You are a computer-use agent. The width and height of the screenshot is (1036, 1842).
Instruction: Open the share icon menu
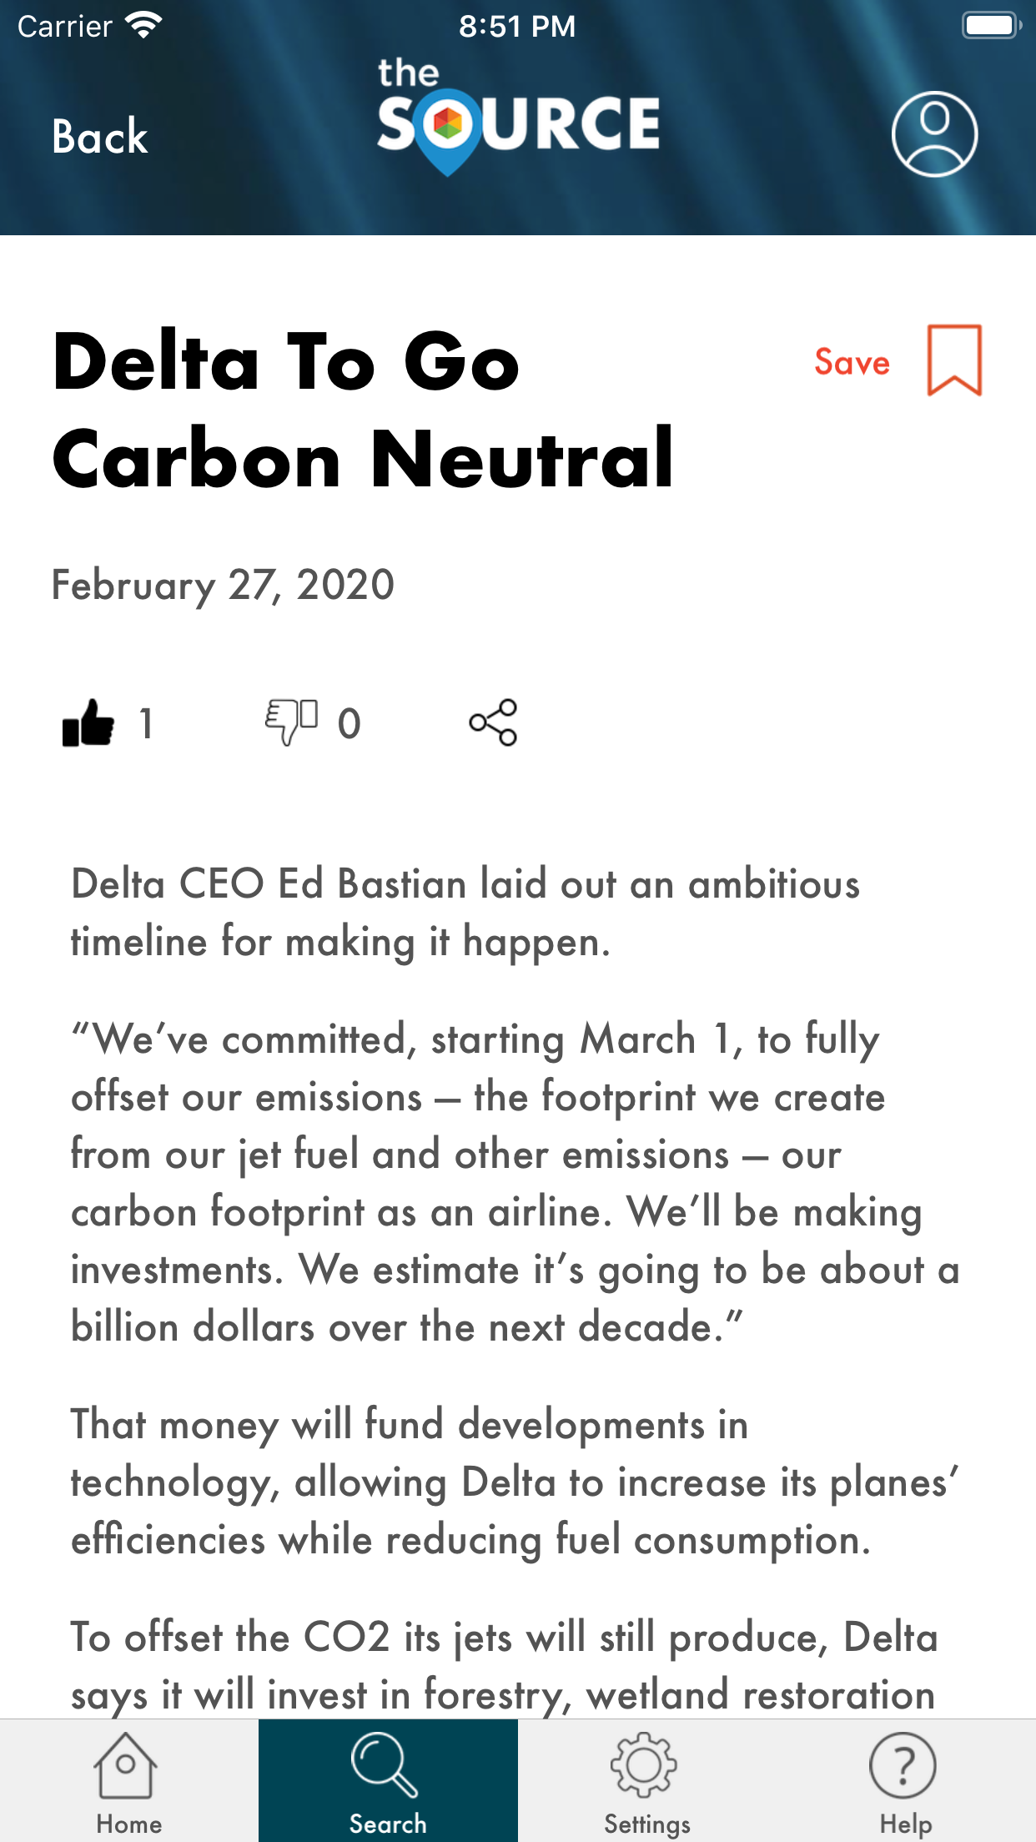[x=493, y=722]
